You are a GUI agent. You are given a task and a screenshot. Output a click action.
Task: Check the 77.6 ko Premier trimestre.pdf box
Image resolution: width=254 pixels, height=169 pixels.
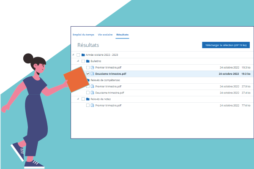[x=88, y=105]
